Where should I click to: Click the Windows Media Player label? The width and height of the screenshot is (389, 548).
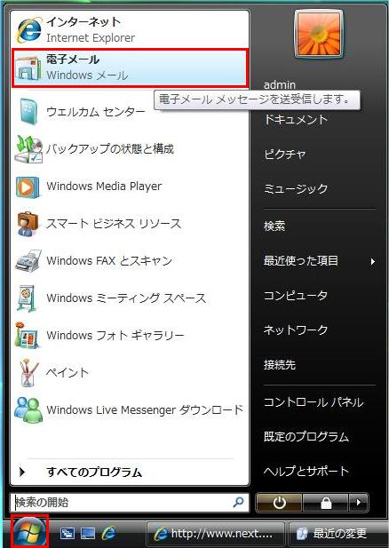(x=104, y=187)
